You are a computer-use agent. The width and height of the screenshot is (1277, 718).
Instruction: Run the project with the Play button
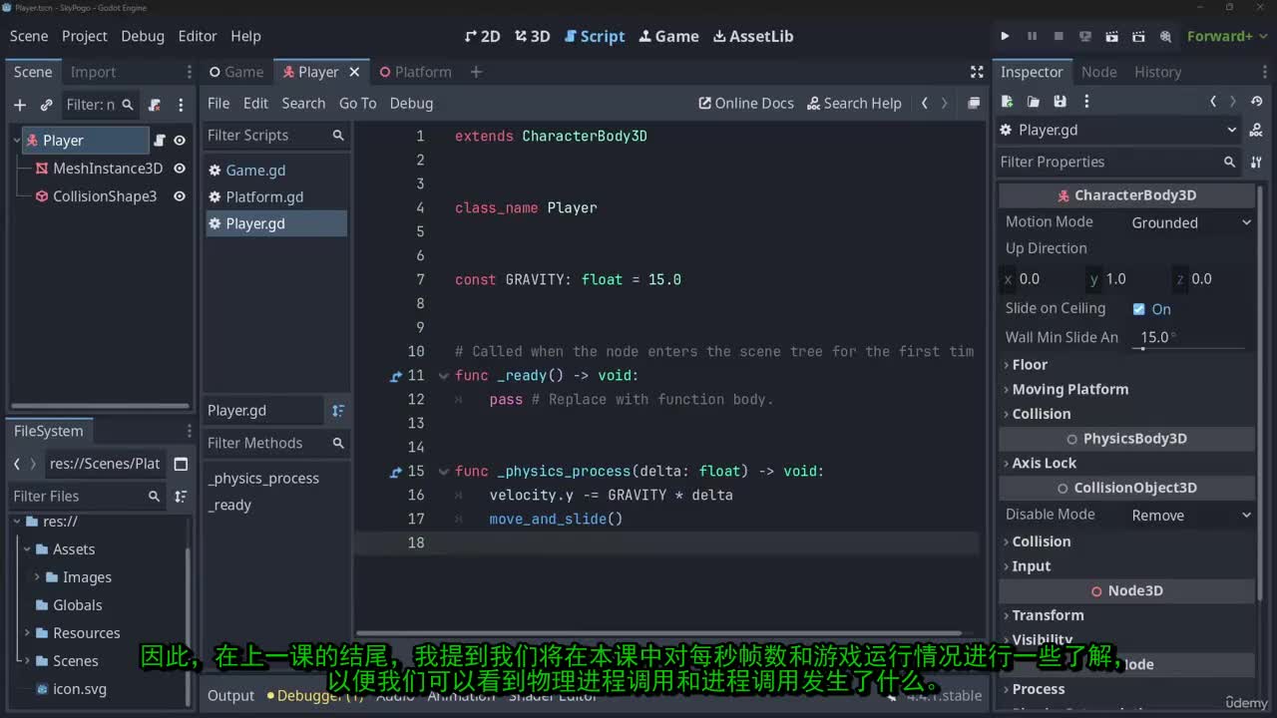point(1005,36)
